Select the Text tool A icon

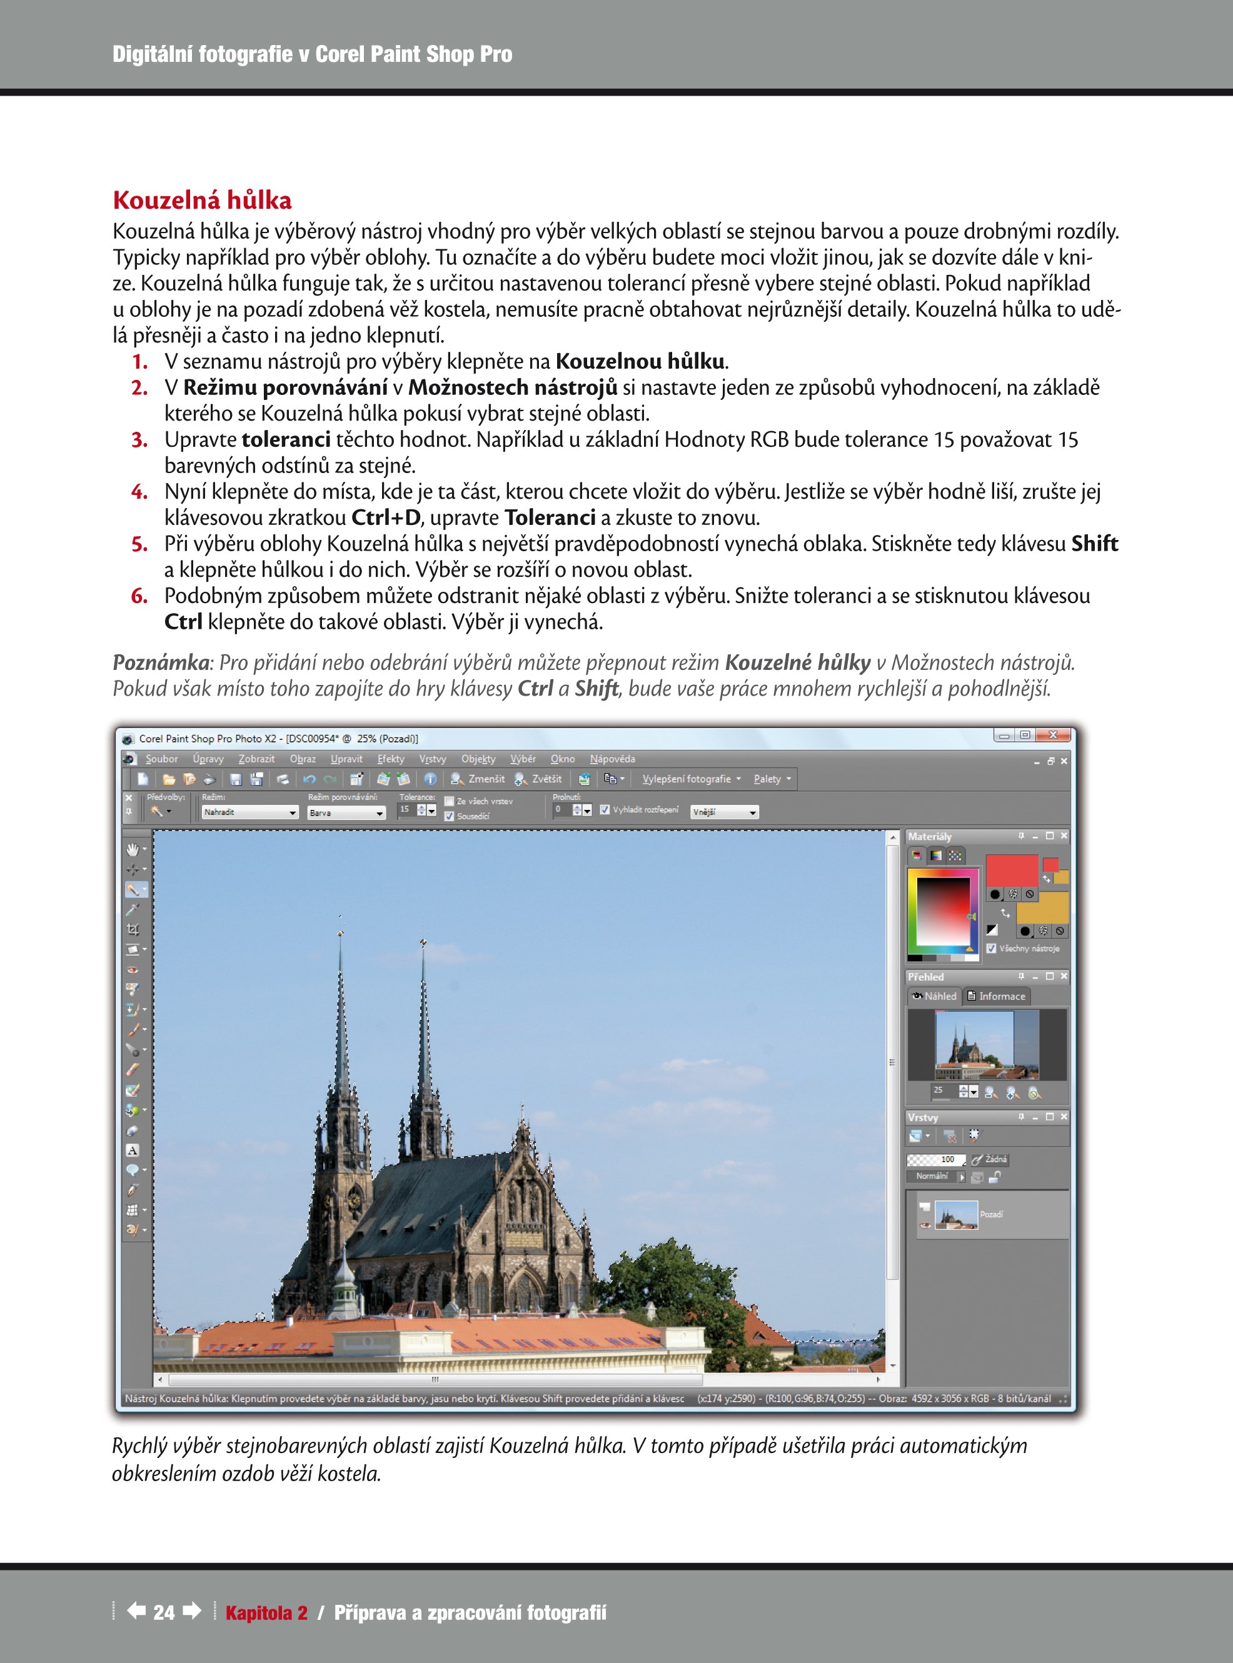(x=133, y=1151)
